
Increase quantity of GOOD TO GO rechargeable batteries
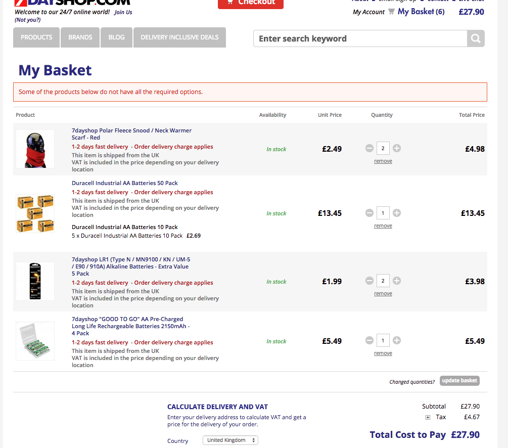pyautogui.click(x=397, y=340)
